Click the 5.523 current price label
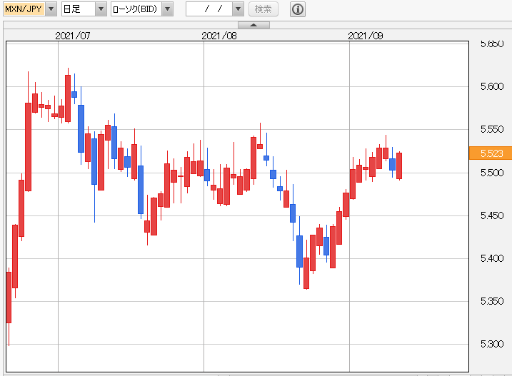 coord(491,153)
